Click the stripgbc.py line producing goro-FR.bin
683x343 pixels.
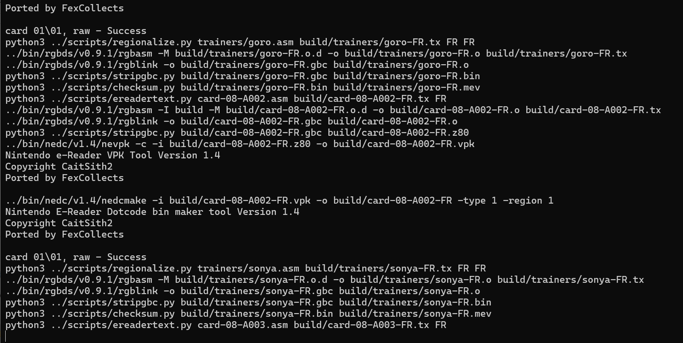pos(243,76)
